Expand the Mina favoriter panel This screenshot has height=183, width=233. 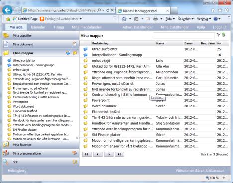click(41, 145)
